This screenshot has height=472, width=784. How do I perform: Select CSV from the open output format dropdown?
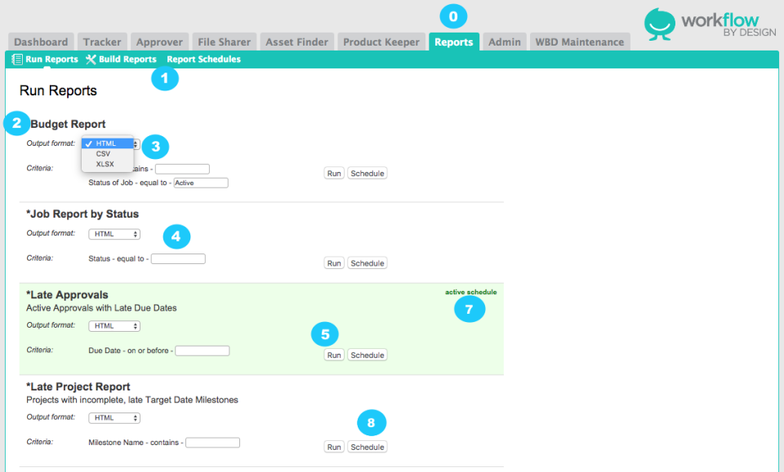click(103, 153)
